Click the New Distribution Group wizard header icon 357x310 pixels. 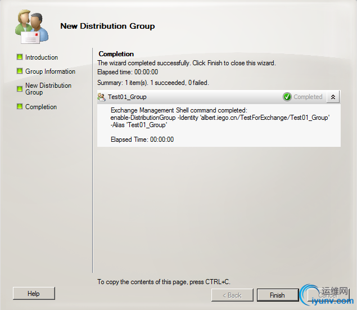click(x=31, y=26)
